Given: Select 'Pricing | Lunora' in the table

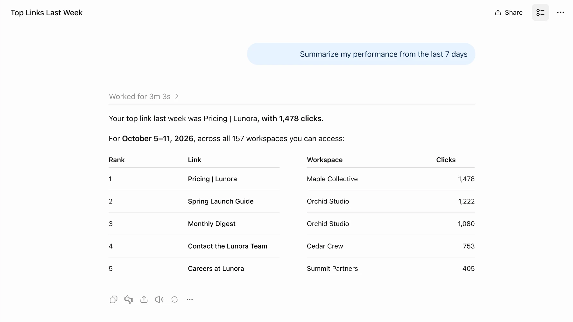Looking at the screenshot, I should coord(212,179).
